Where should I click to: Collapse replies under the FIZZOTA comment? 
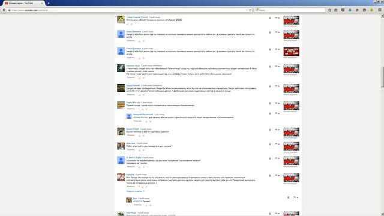click(136, 191)
